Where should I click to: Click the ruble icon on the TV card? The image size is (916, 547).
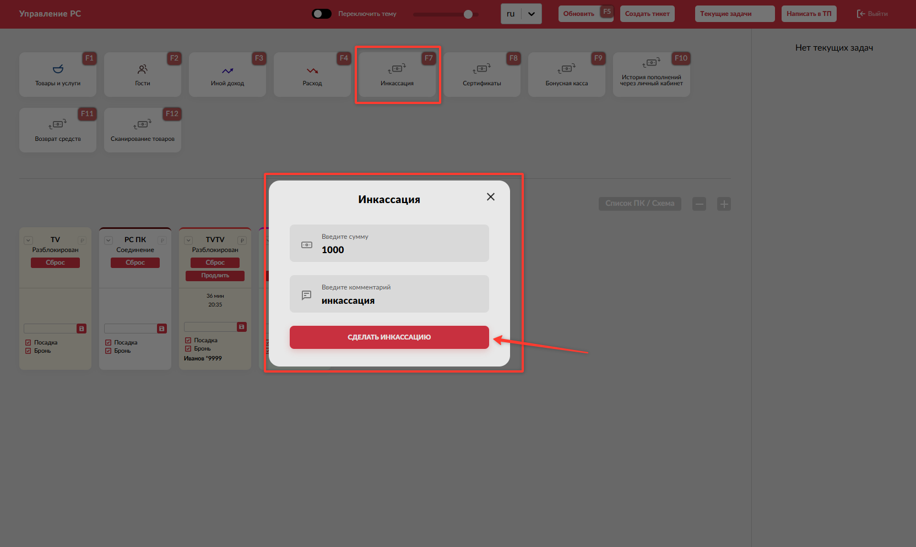pyautogui.click(x=82, y=240)
